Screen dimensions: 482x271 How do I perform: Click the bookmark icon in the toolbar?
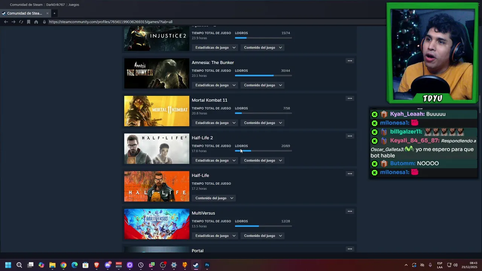tap(29, 22)
